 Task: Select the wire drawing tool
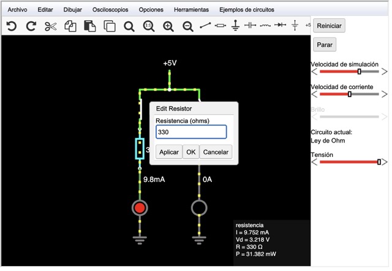pyautogui.click(x=205, y=26)
